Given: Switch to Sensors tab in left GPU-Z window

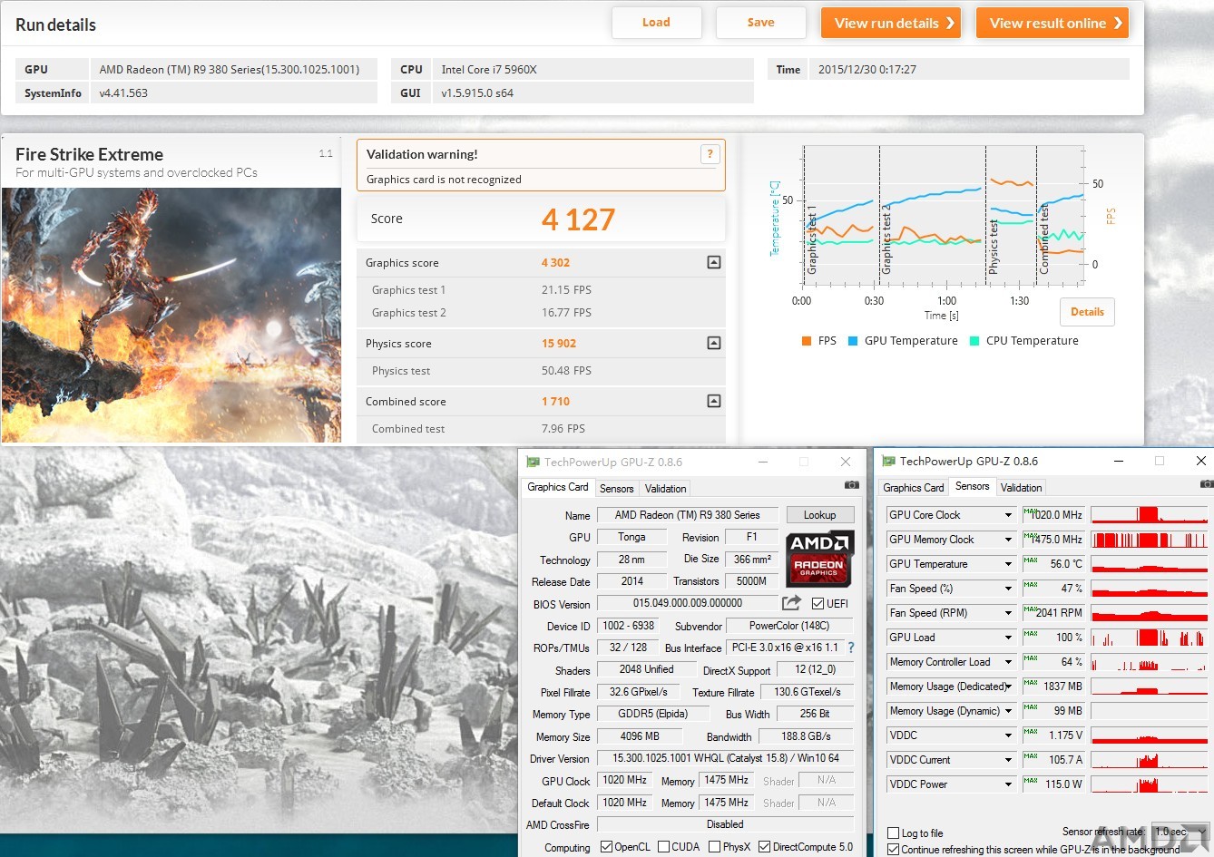Looking at the screenshot, I should coord(616,488).
